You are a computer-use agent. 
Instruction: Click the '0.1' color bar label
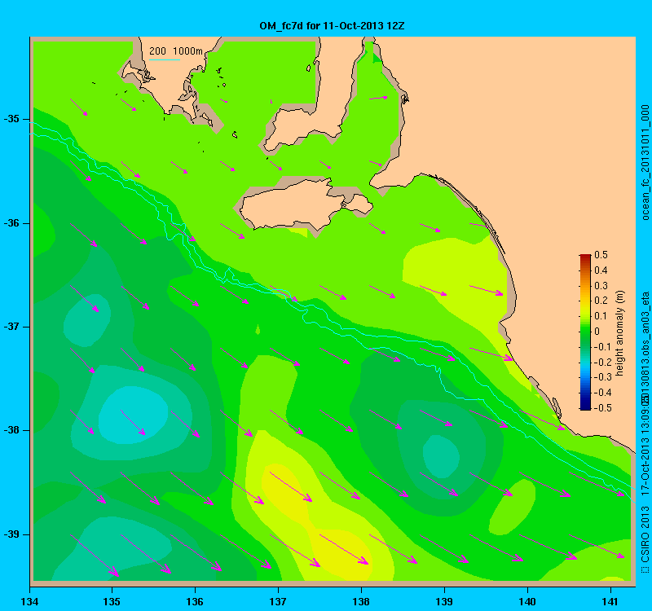point(601,316)
